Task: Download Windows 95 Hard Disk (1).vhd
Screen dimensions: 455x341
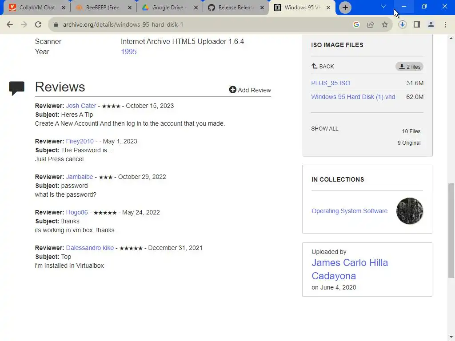Action: [x=353, y=97]
